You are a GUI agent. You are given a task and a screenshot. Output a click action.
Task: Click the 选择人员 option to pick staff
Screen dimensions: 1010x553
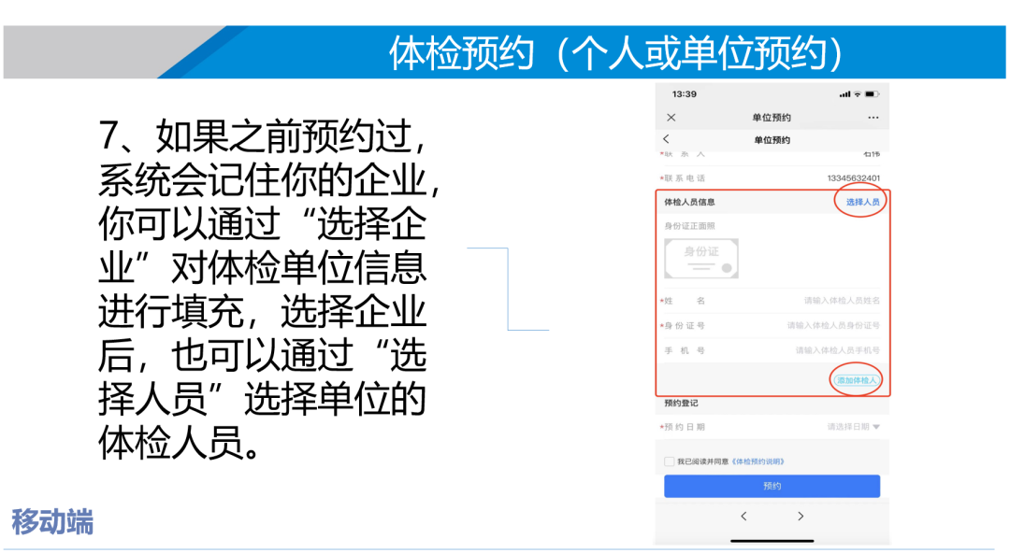(x=861, y=201)
